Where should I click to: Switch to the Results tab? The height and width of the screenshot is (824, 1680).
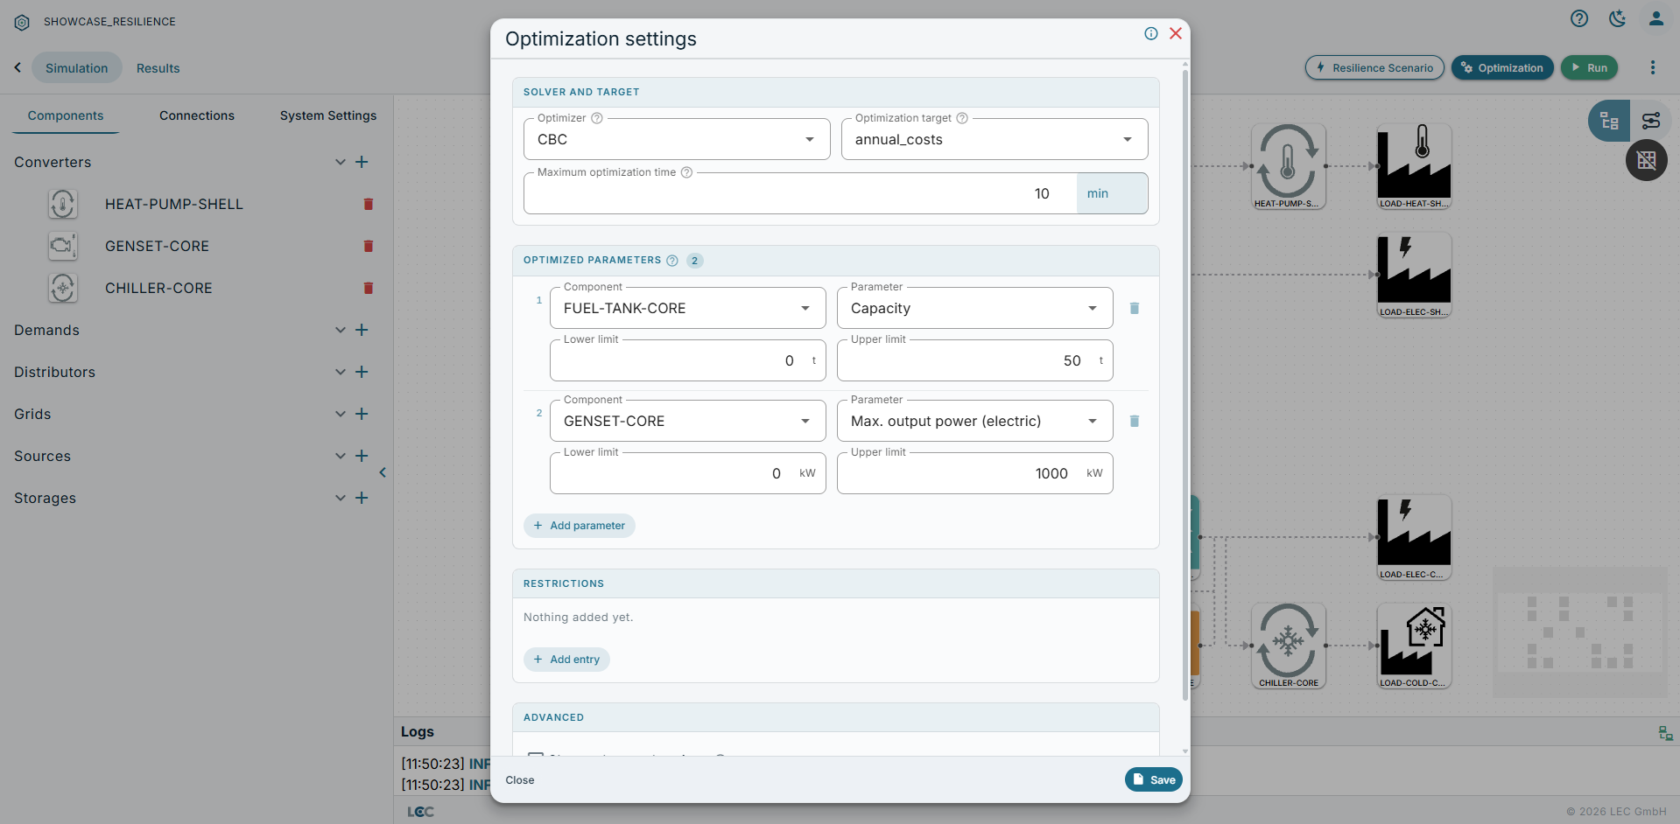pos(158,68)
